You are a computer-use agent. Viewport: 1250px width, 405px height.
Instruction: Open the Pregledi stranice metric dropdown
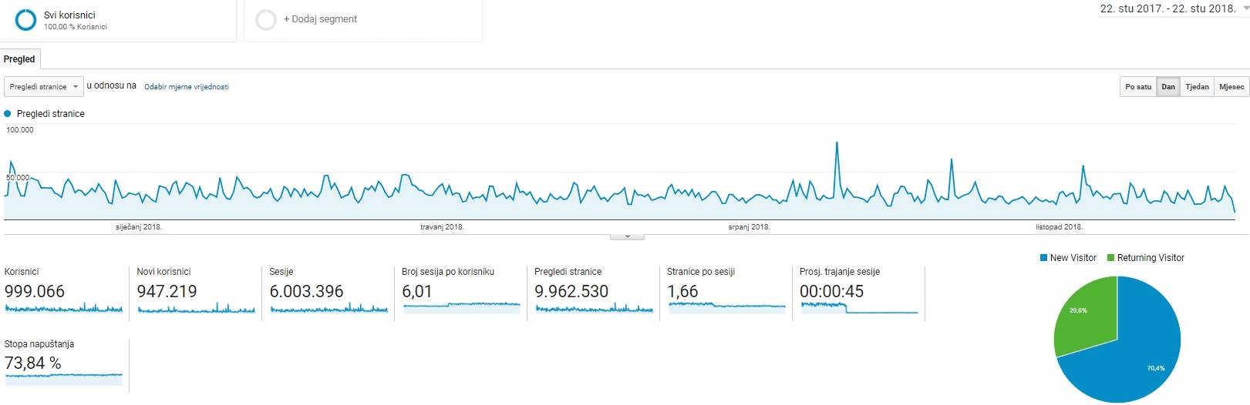tap(44, 87)
